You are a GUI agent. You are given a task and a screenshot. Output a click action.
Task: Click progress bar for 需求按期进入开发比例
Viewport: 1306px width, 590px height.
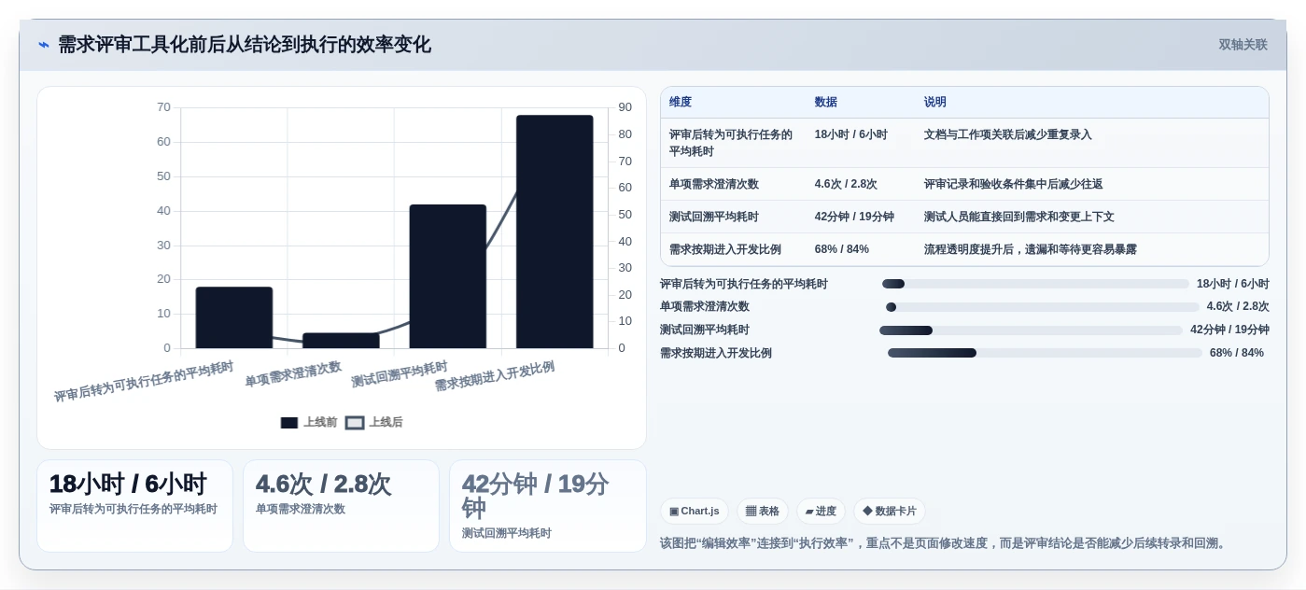pyautogui.click(x=1045, y=353)
